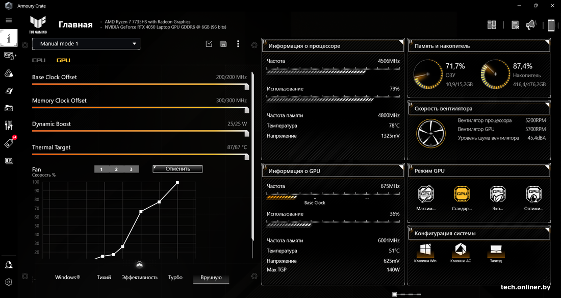
Task: Open the deals tag icon with notification badge
Action: [x=9, y=143]
